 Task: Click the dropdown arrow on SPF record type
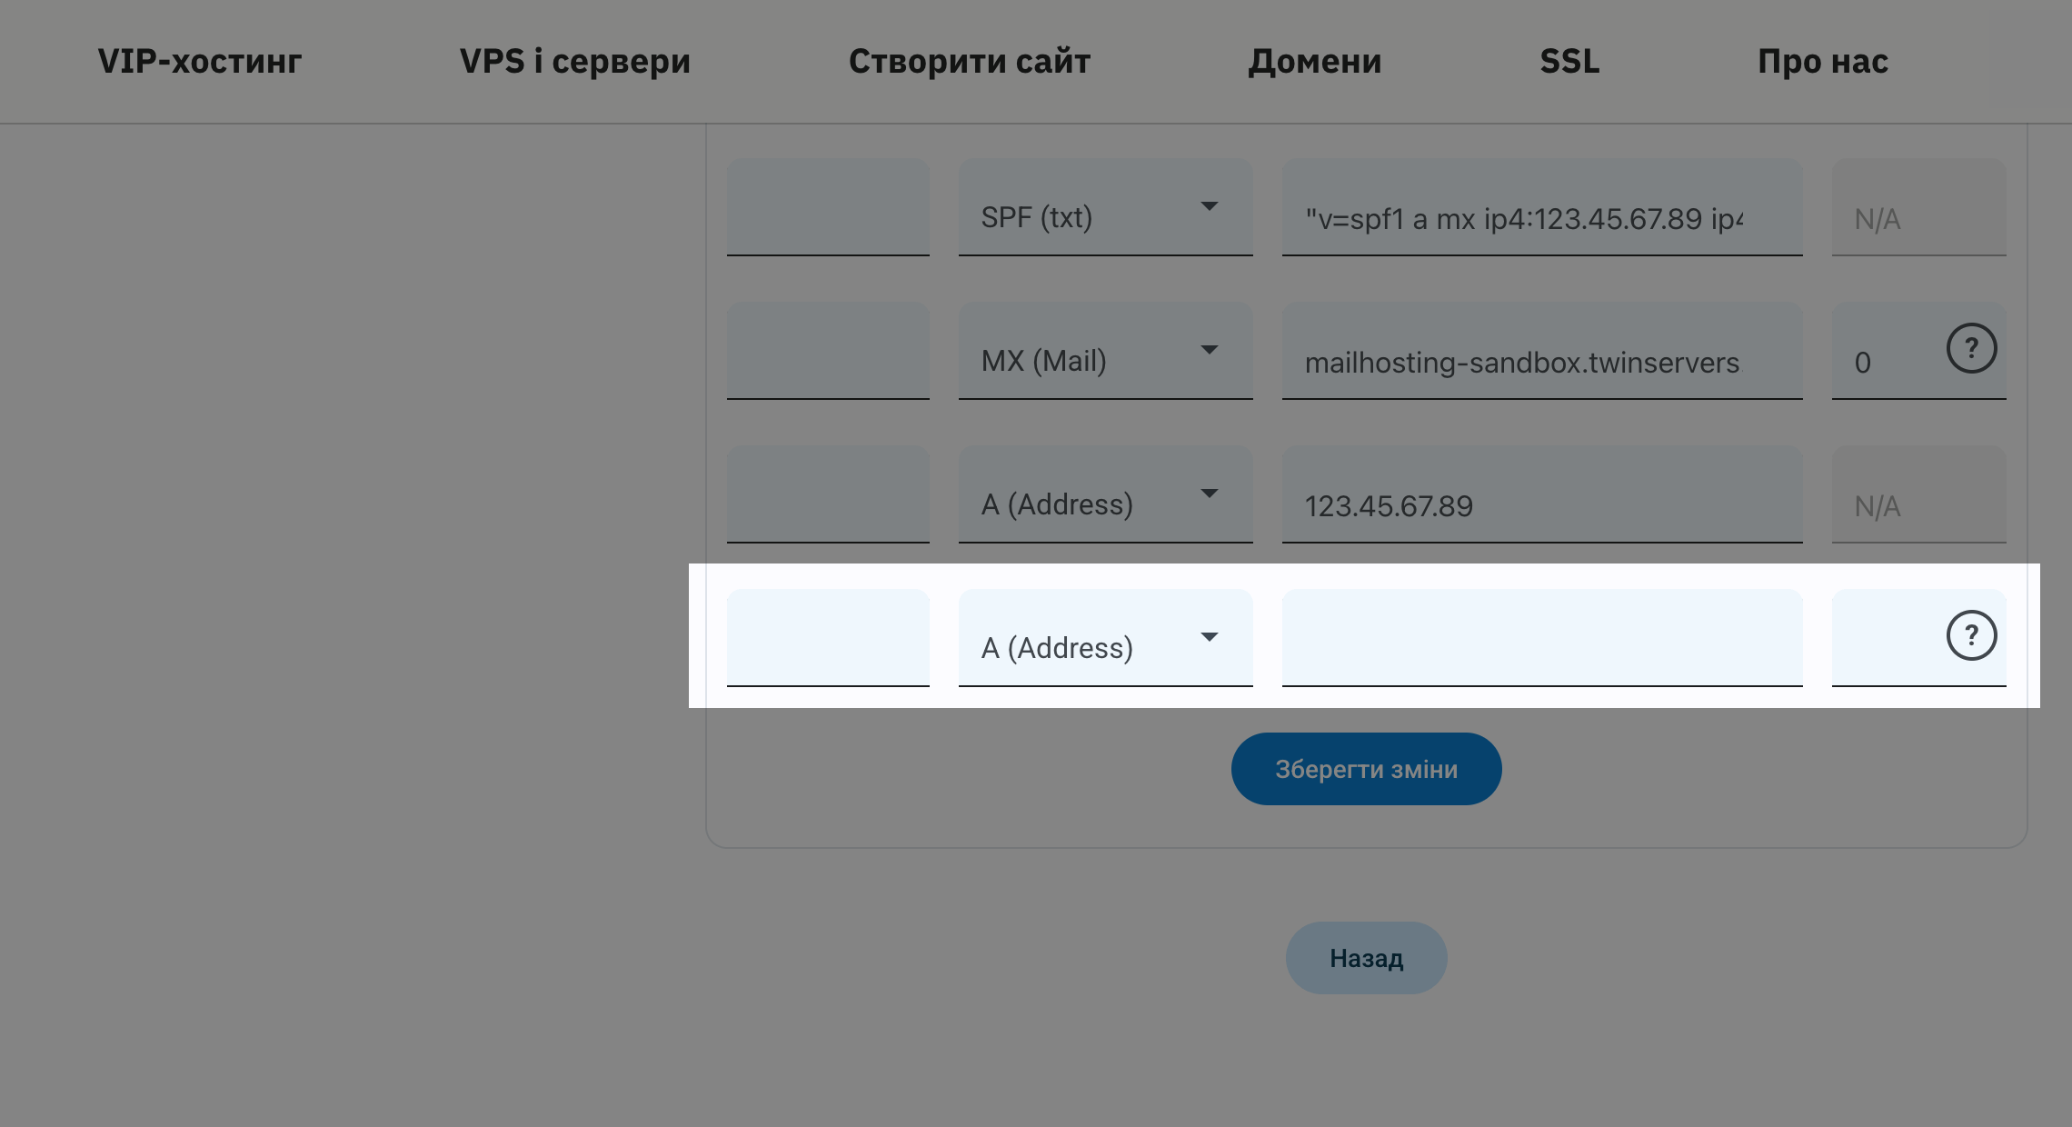pyautogui.click(x=1210, y=206)
